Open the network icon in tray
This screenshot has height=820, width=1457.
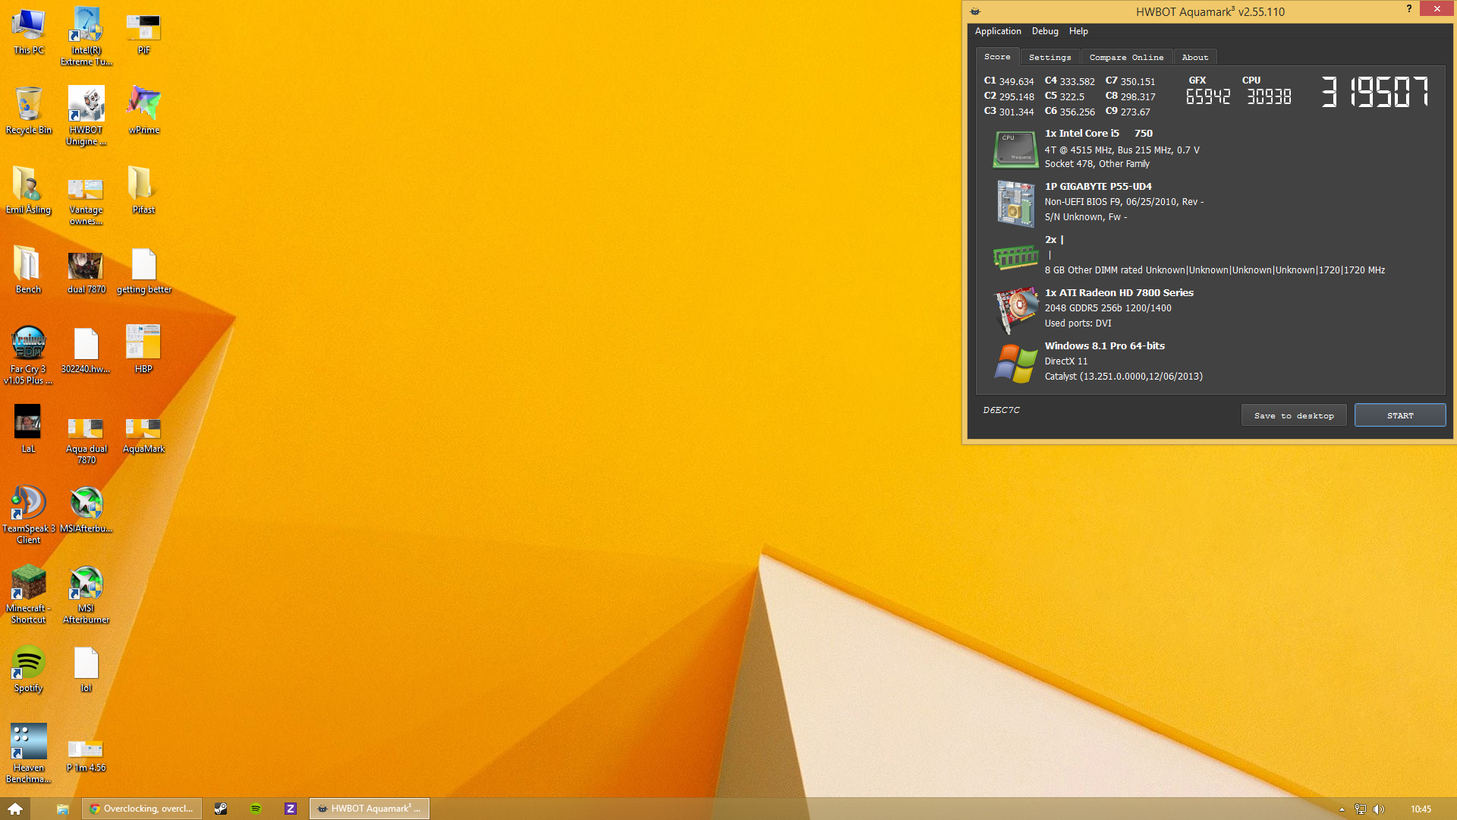click(x=1360, y=809)
